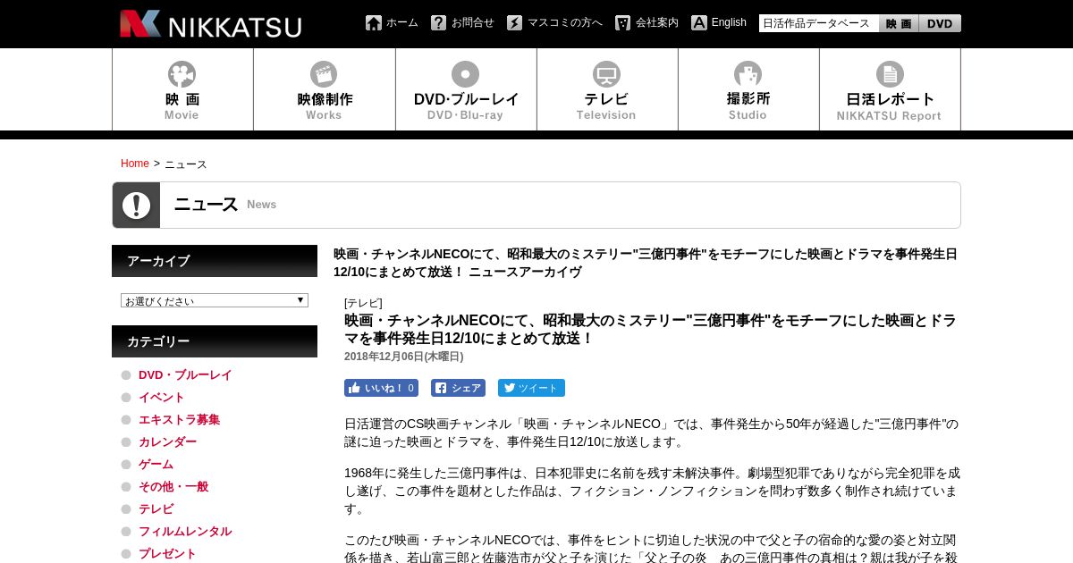
Task: Click the NIKKATSU logo
Action: [x=211, y=24]
